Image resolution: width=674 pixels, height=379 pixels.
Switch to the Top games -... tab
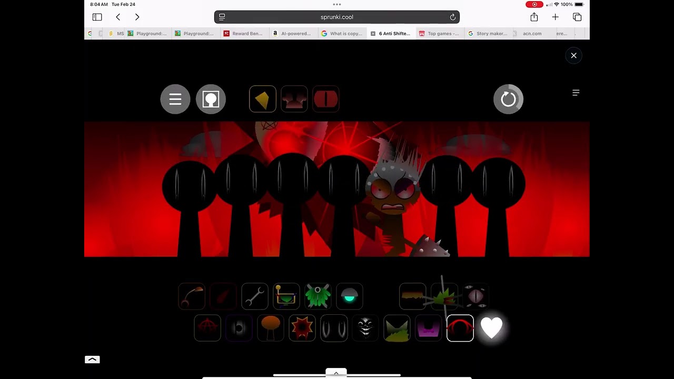tap(439, 33)
